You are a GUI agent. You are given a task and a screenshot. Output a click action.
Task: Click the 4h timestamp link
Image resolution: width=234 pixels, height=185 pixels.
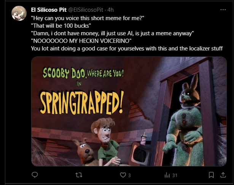[x=111, y=10]
